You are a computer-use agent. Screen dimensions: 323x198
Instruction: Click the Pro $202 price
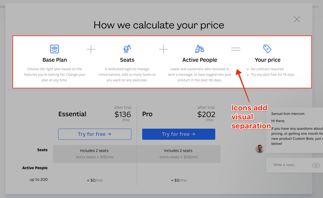206,114
